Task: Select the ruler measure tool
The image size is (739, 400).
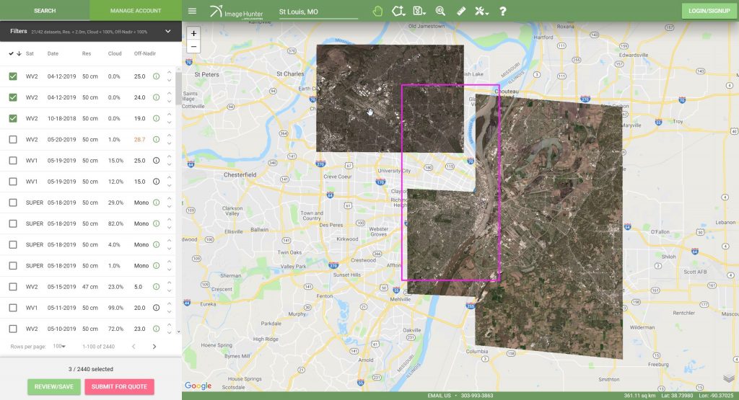Action: click(461, 11)
